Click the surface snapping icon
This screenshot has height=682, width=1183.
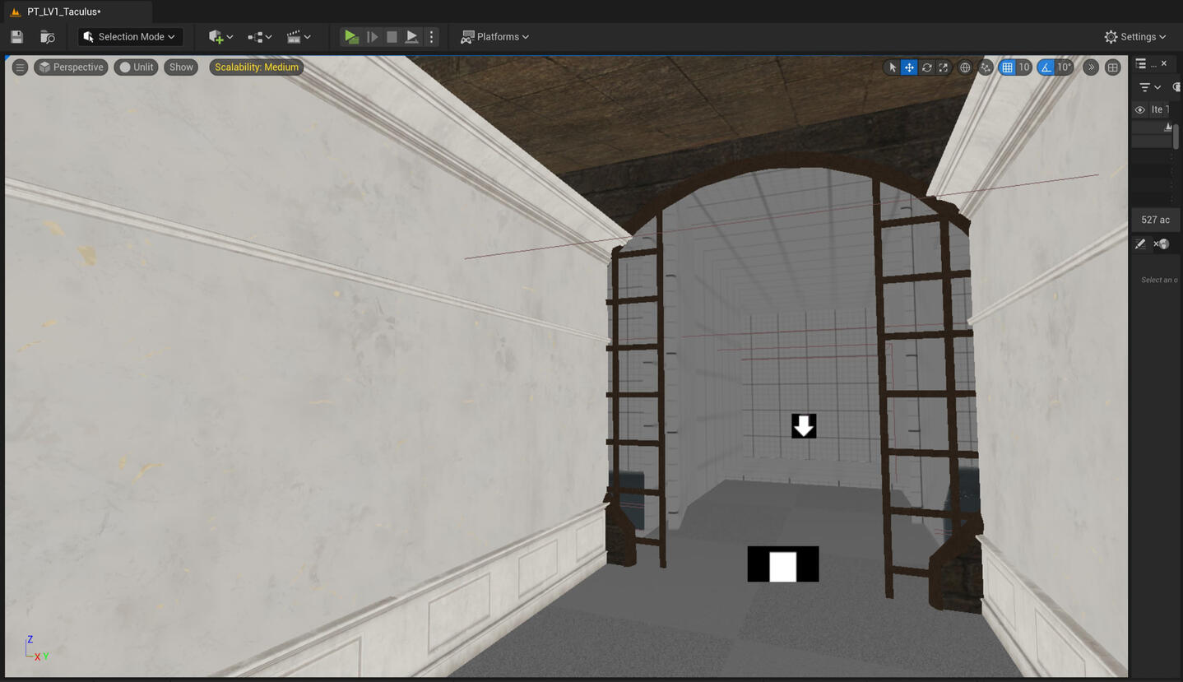[986, 67]
